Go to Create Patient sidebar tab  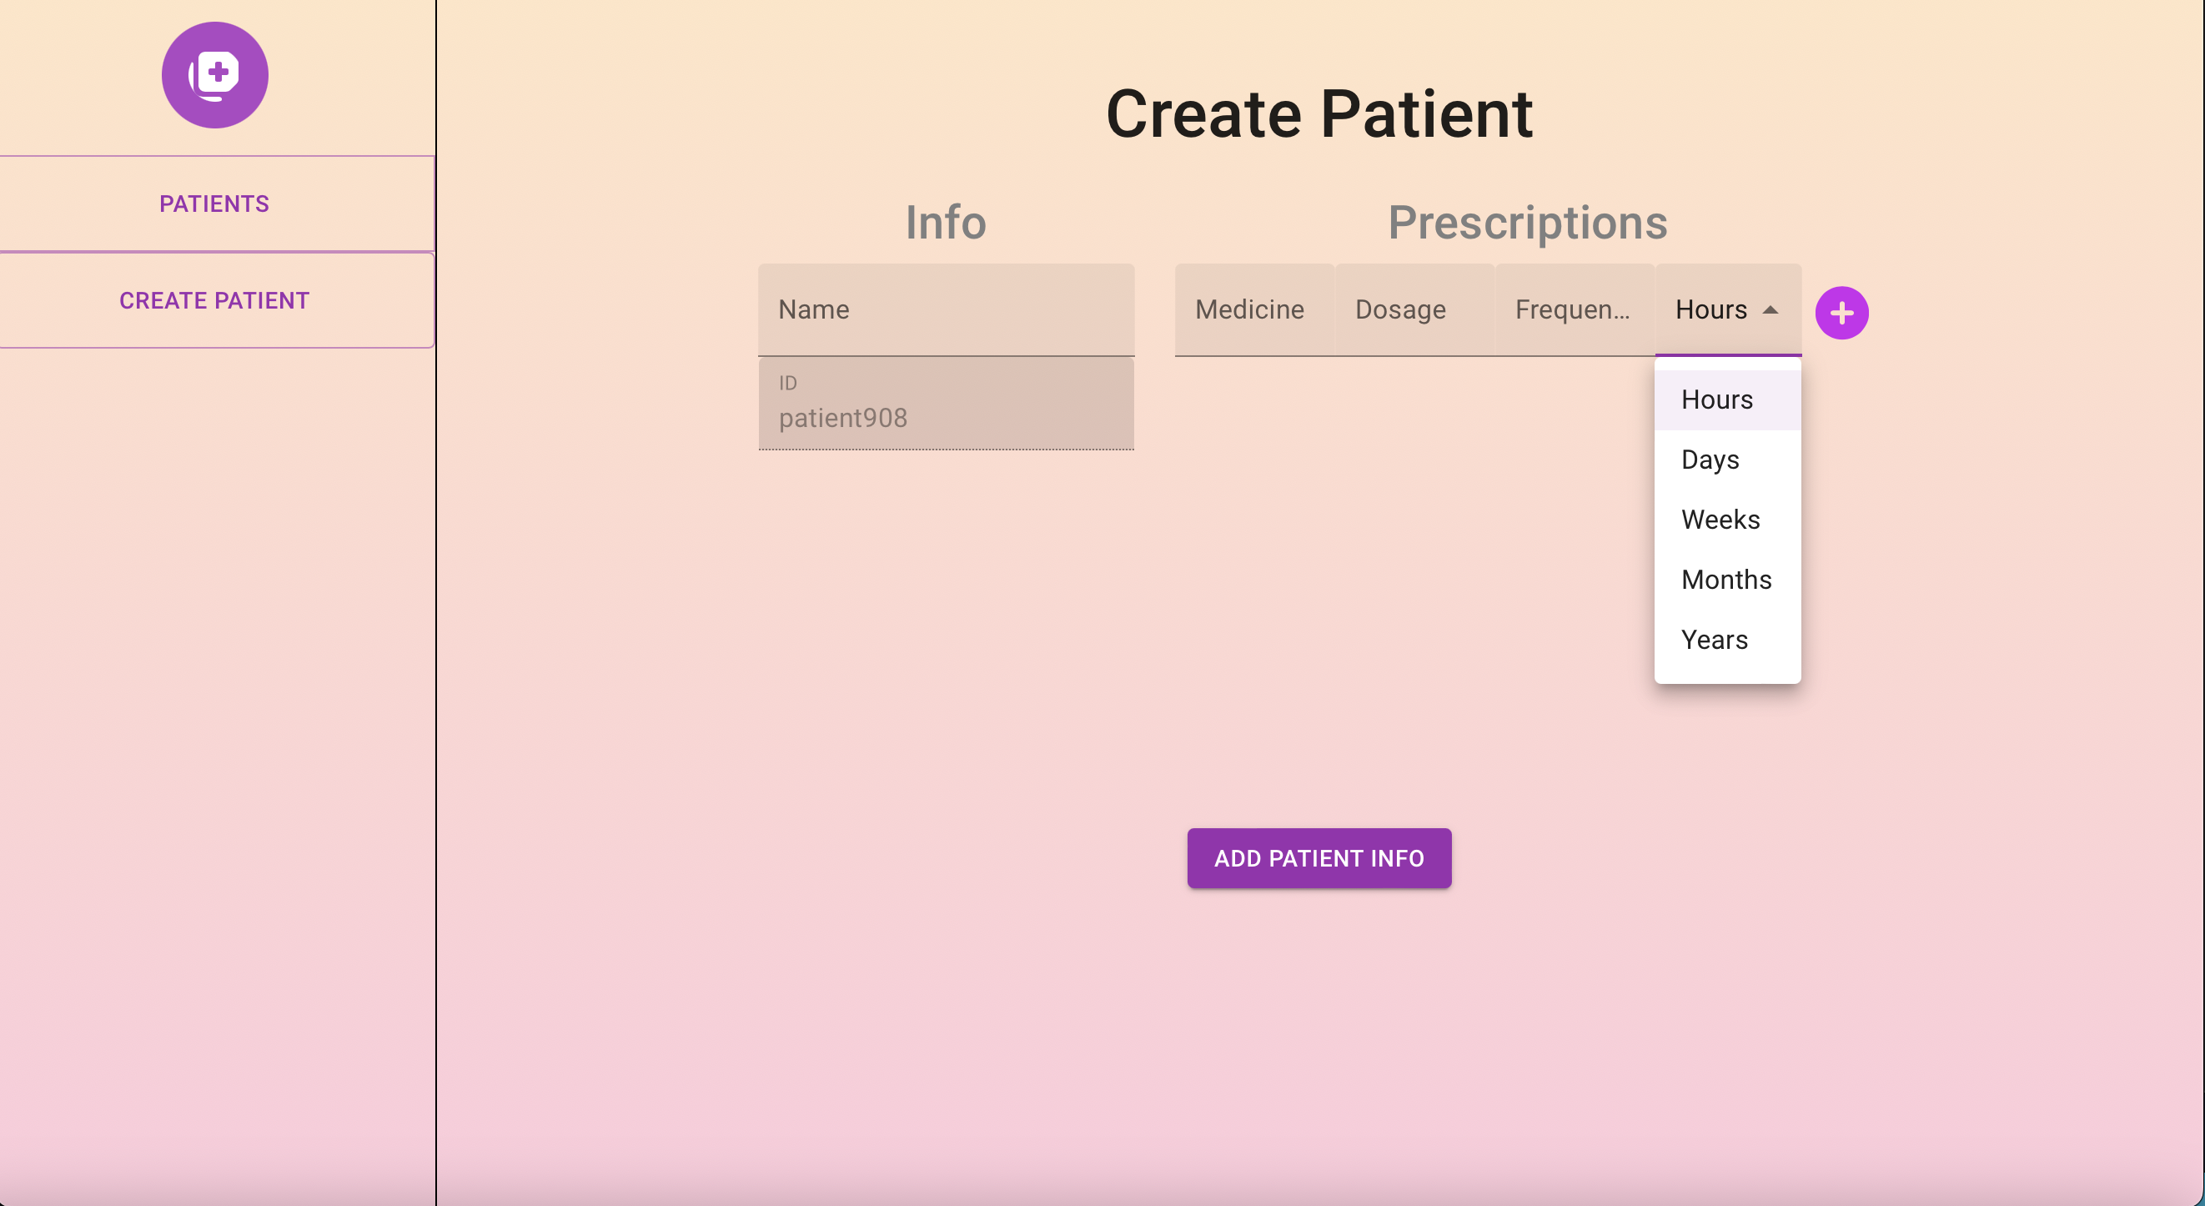tap(215, 300)
